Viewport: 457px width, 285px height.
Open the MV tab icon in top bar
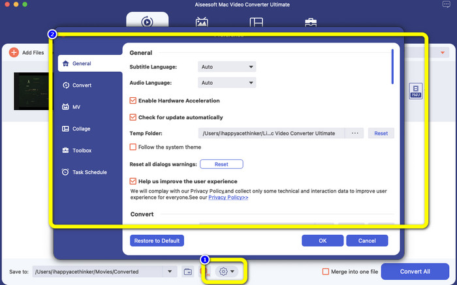(x=202, y=22)
